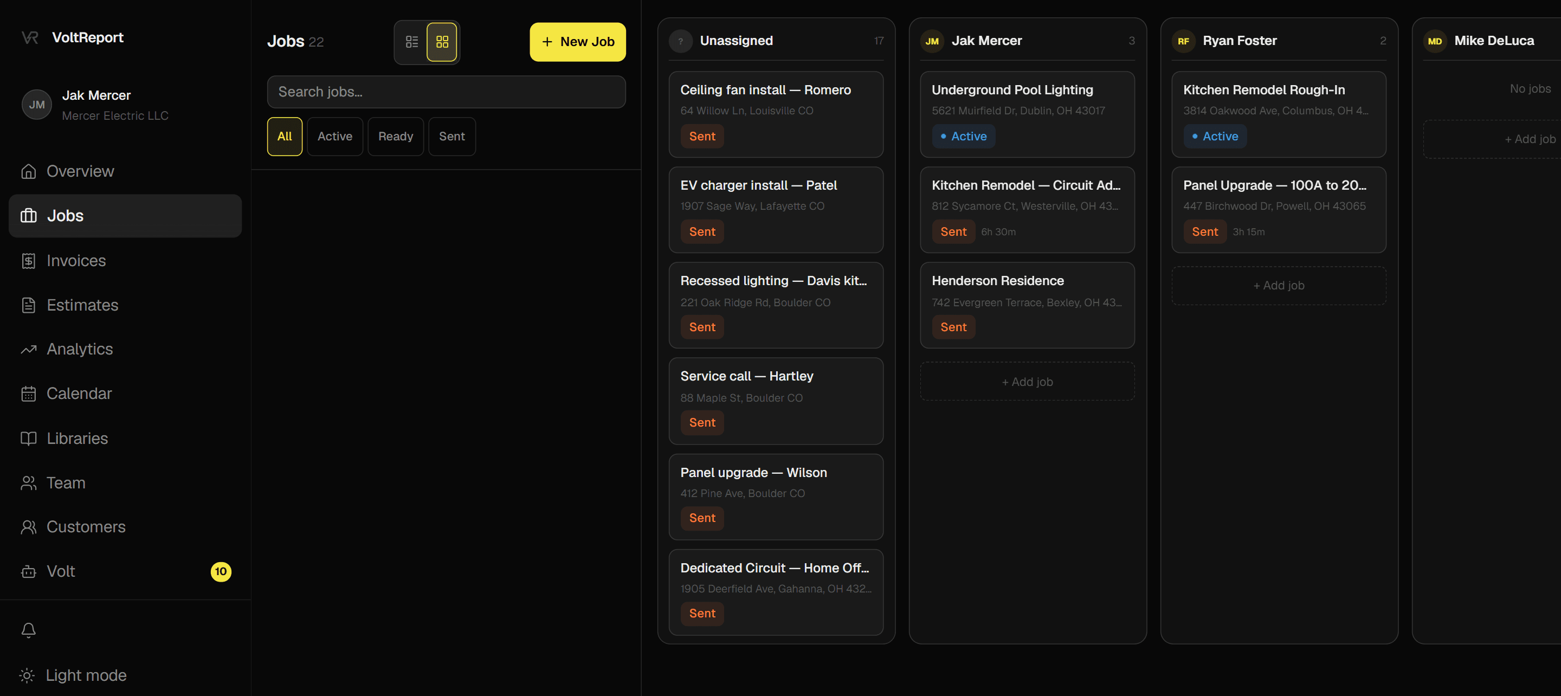
Task: Open Henderson Residence job card
Action: 1028,306
